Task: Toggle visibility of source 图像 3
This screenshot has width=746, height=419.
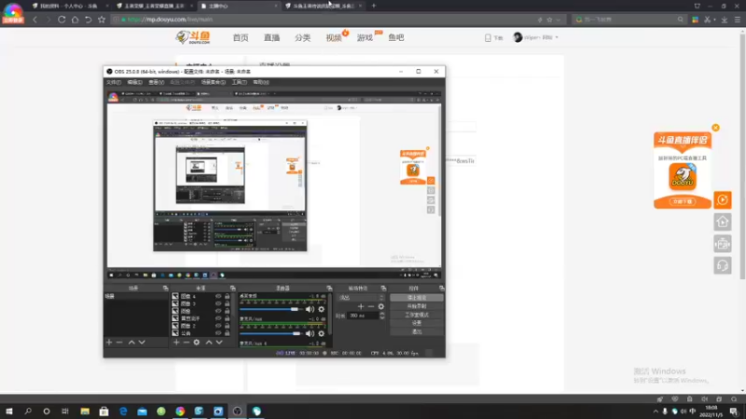Action: 218,304
